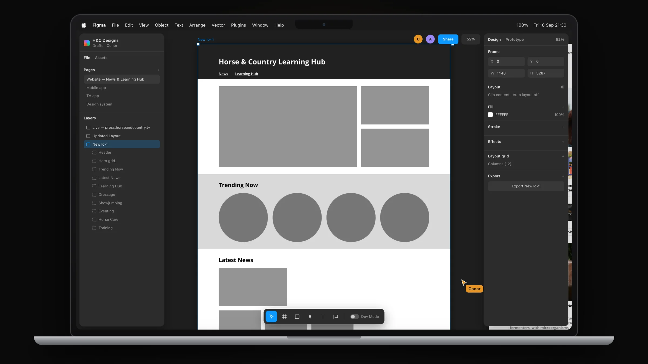648x364 pixels.
Task: Select the Text tool
Action: [323, 317]
